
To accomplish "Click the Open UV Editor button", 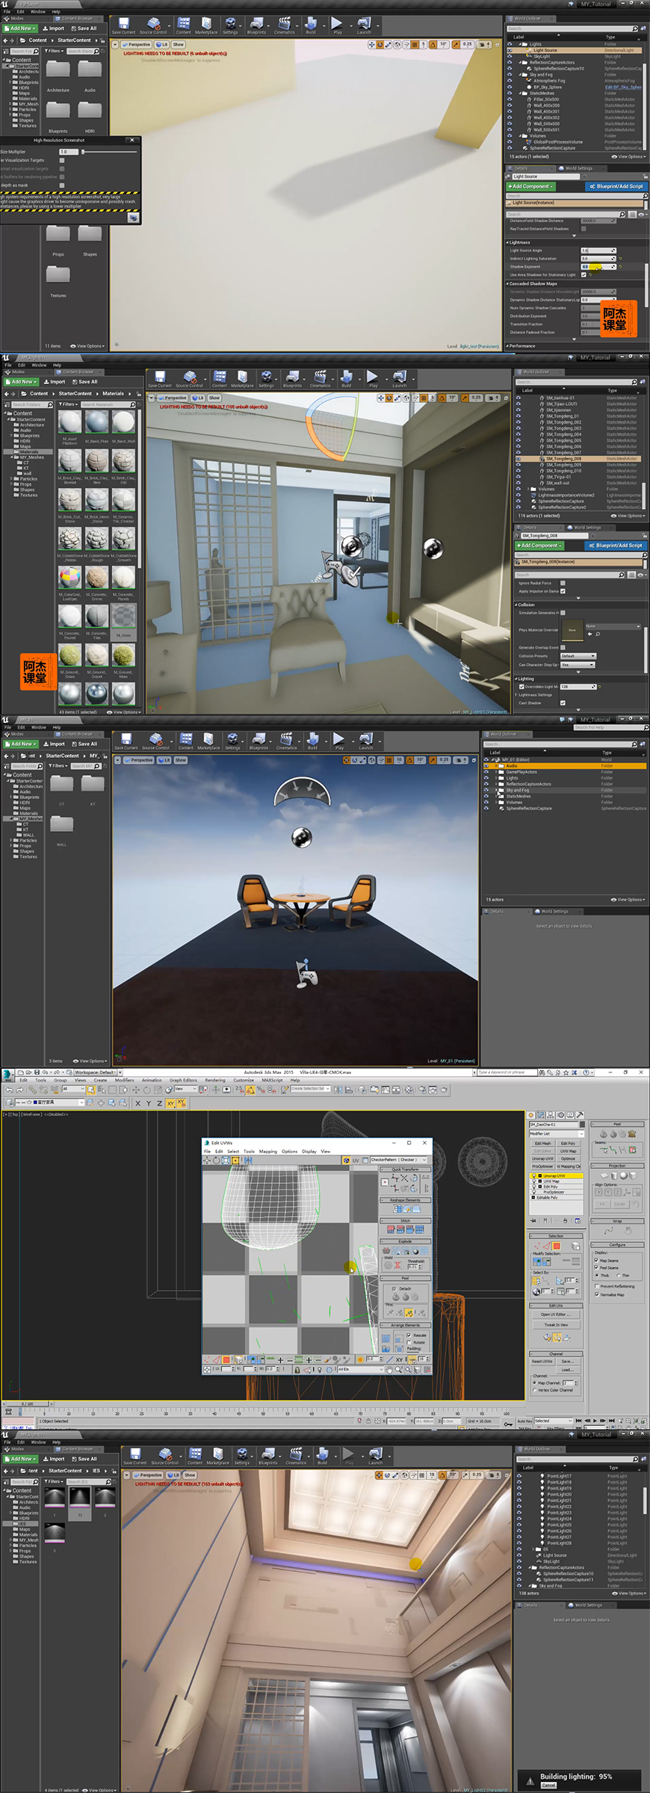I will [x=556, y=1315].
